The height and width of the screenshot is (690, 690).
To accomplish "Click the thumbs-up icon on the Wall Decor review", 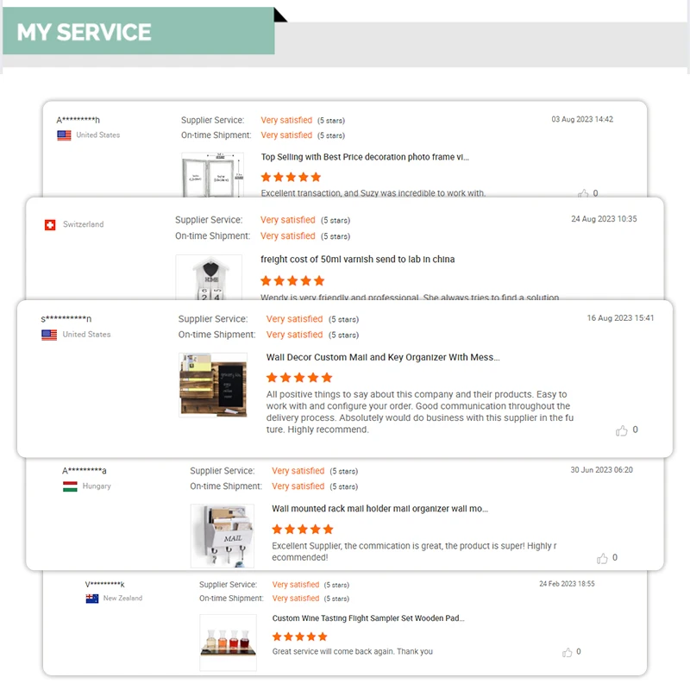I will click(621, 430).
